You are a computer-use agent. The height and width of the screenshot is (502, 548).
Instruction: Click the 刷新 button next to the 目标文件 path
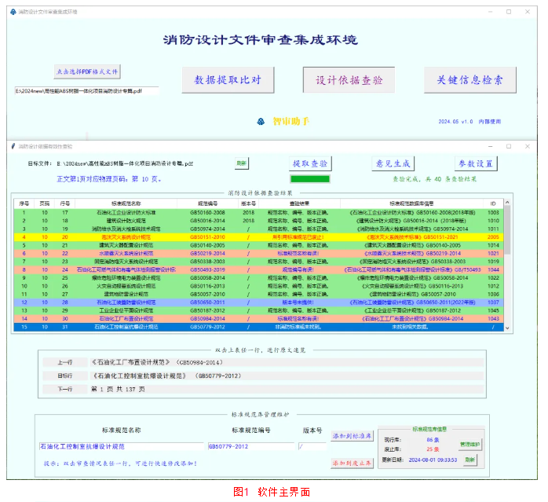[x=242, y=163]
